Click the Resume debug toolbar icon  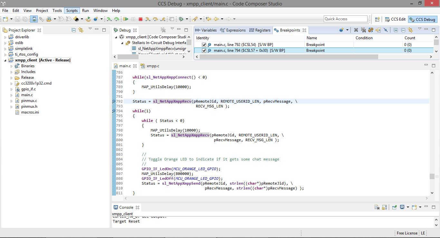coord(126,19)
